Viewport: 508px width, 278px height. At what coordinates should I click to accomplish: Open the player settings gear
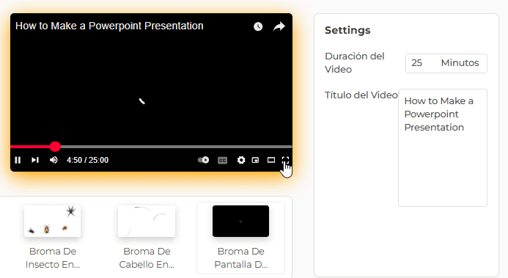pos(241,160)
